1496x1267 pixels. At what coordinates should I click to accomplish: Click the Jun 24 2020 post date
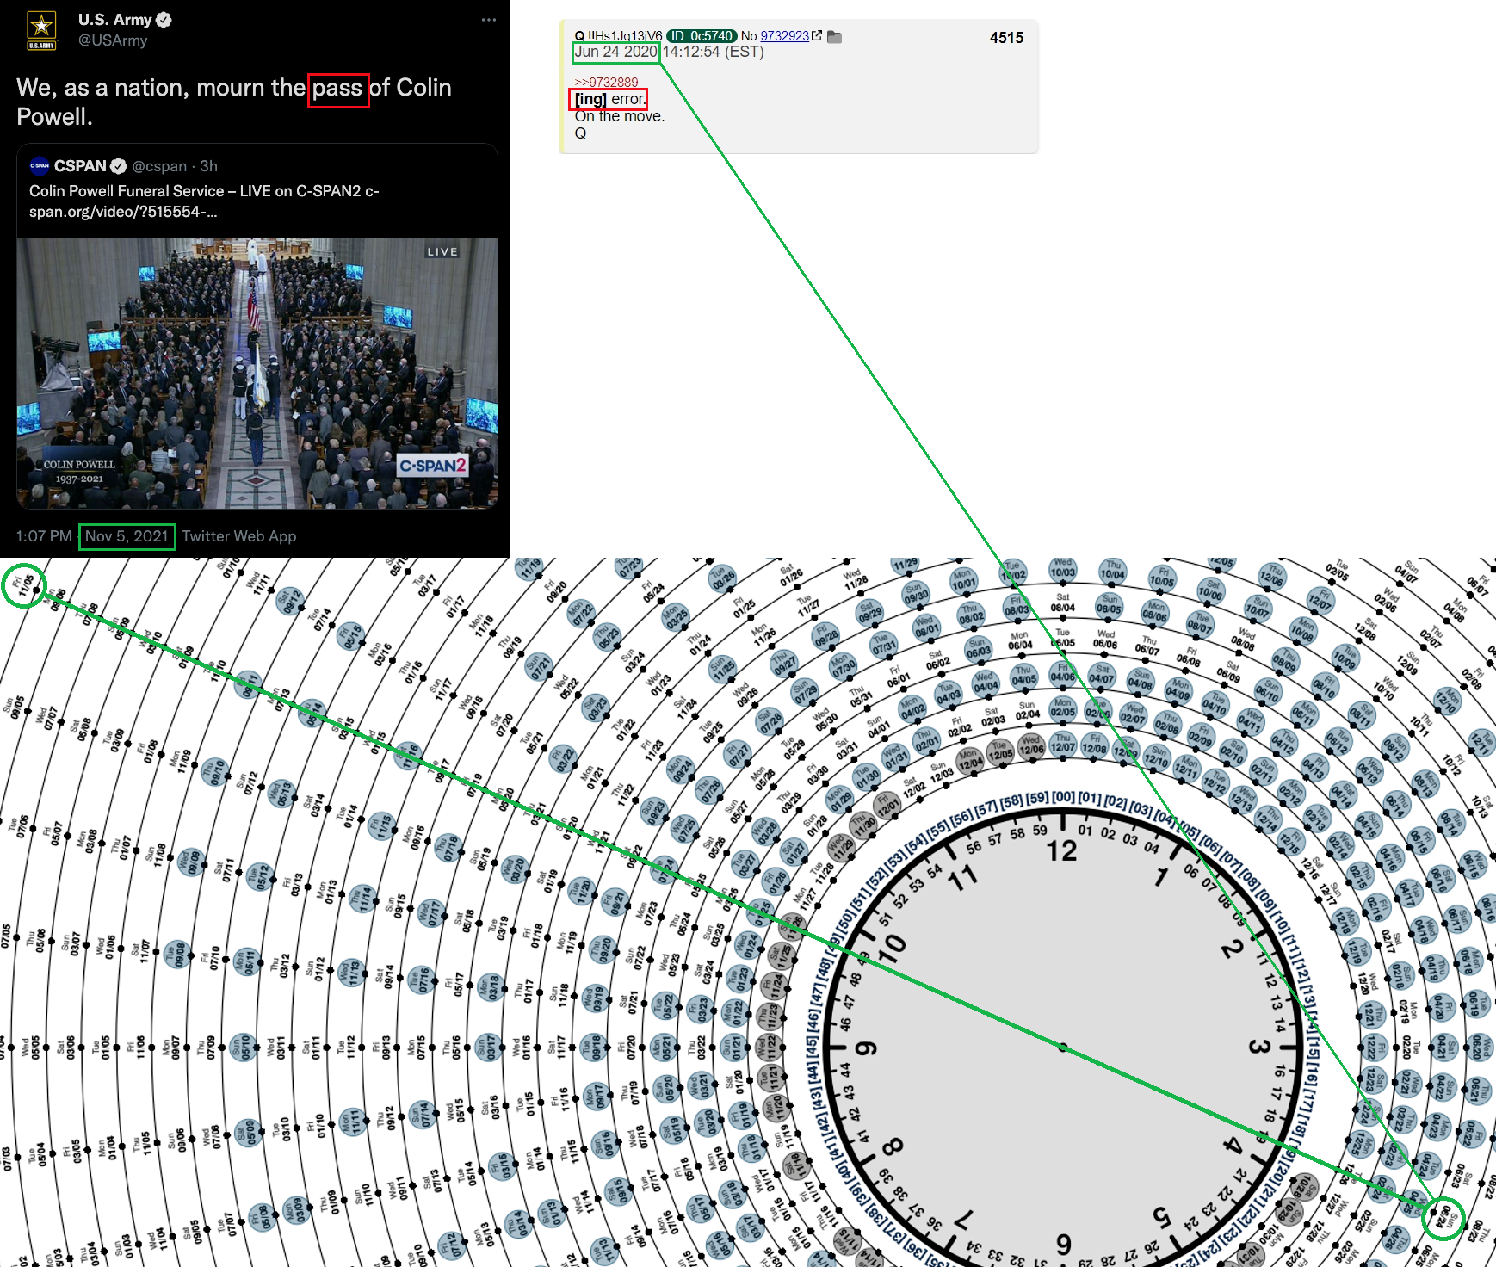(615, 52)
